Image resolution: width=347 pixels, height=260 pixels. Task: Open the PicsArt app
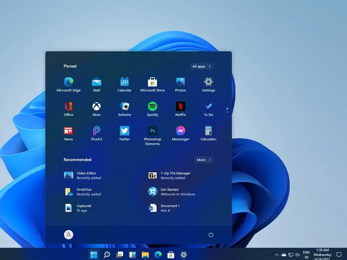[x=97, y=131]
